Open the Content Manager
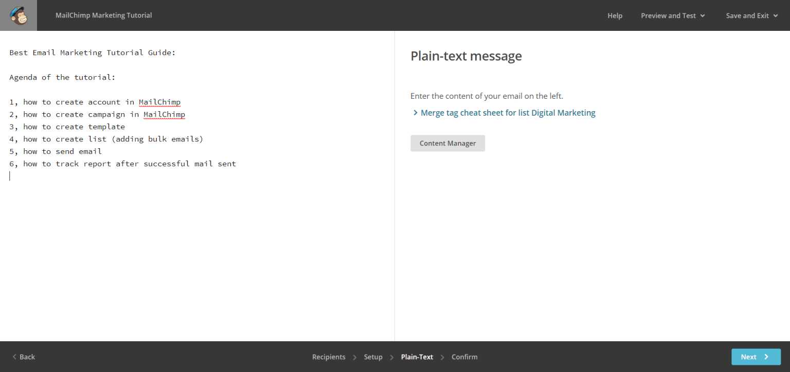This screenshot has height=372, width=790. [x=447, y=143]
